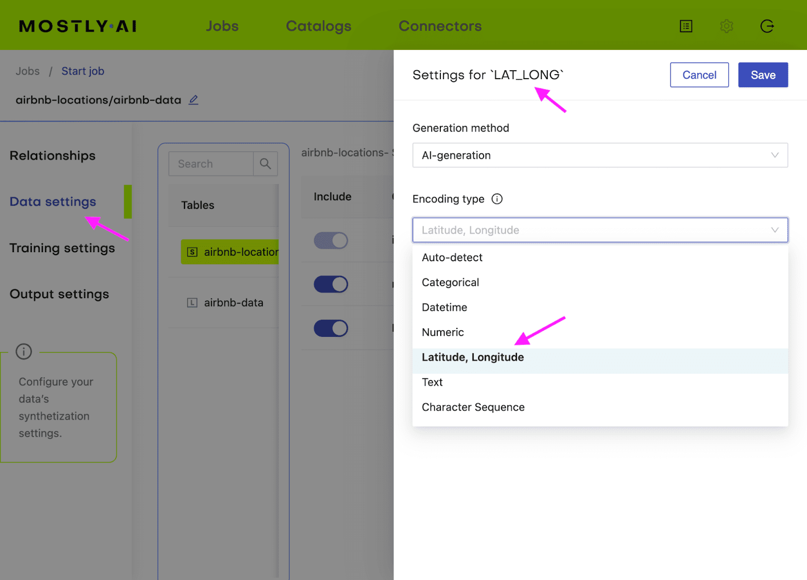Click the Save button
This screenshot has width=807, height=580.
[763, 75]
